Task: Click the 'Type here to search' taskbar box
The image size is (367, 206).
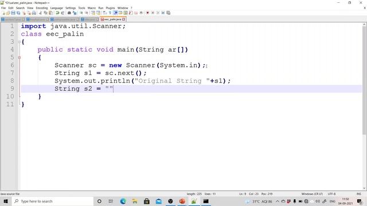Action: click(x=53, y=201)
